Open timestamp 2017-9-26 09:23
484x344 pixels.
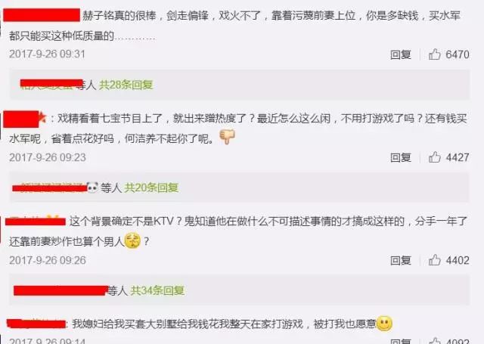point(47,157)
